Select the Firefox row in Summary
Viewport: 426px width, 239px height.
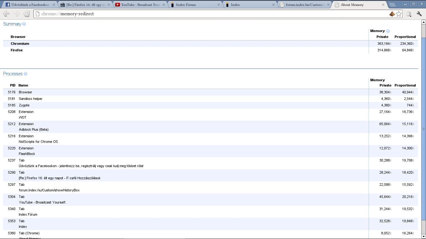211,50
